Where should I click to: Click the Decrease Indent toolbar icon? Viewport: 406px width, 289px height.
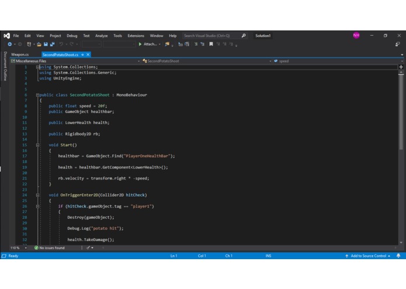[196, 44]
